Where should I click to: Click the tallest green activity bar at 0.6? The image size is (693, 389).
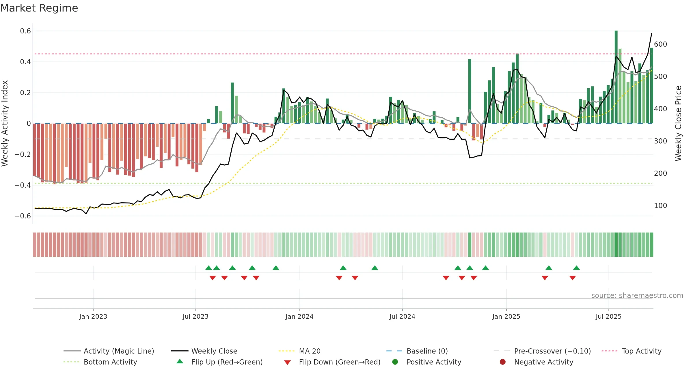point(616,77)
